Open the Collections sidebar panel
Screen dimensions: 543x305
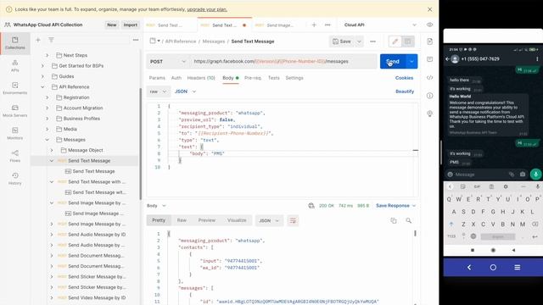point(15,43)
